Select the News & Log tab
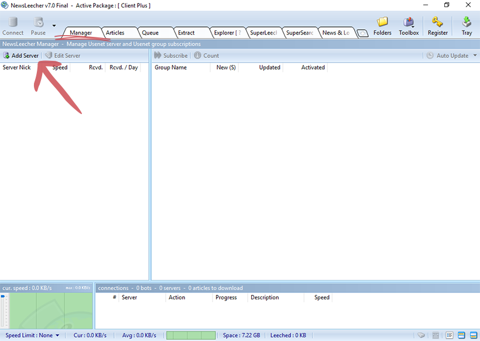This screenshot has width=480, height=341. pos(336,33)
